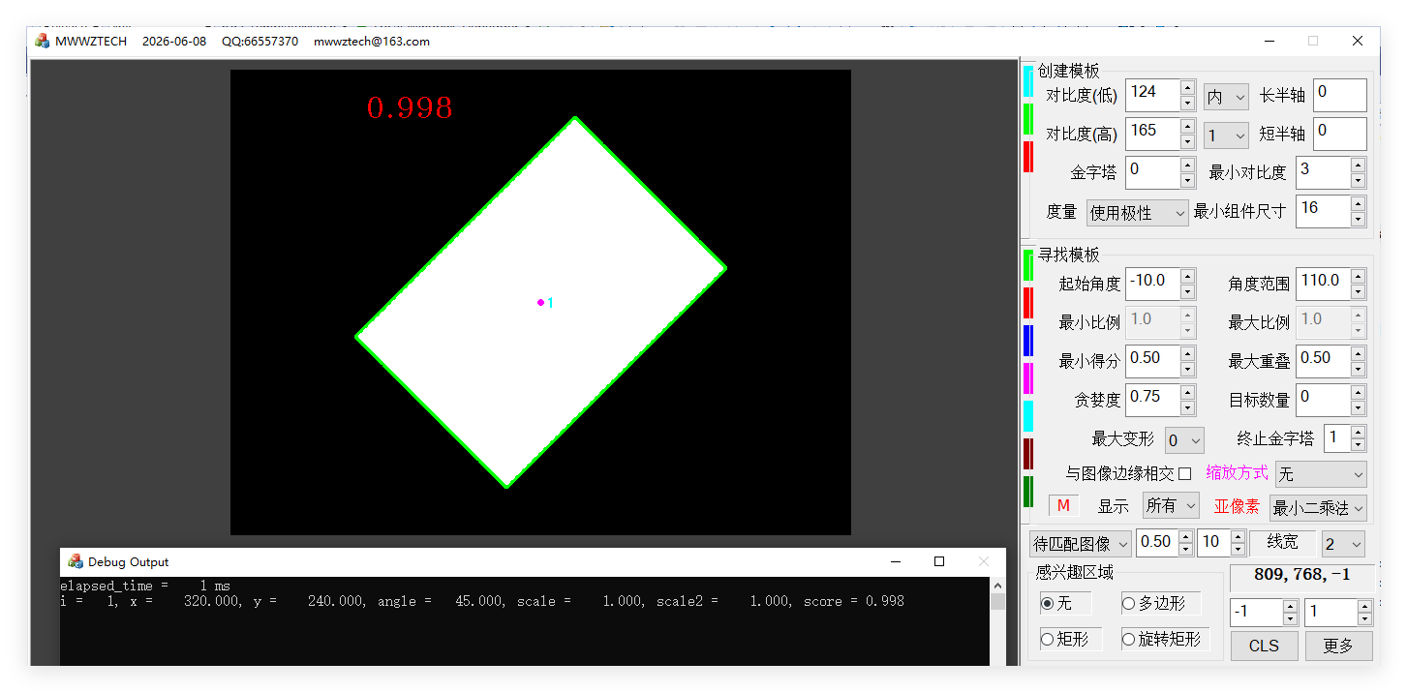This screenshot has height=692, width=1407.
Task: Select the 无 region-of-interest radio button
Action: [1047, 603]
